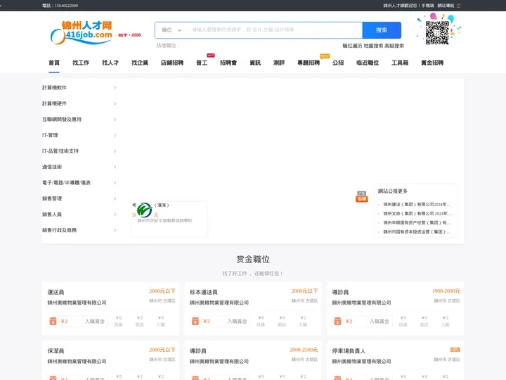The height and width of the screenshot is (380, 506).
Task: Expand the 計算機硬件 category chevron
Action: tap(115, 103)
